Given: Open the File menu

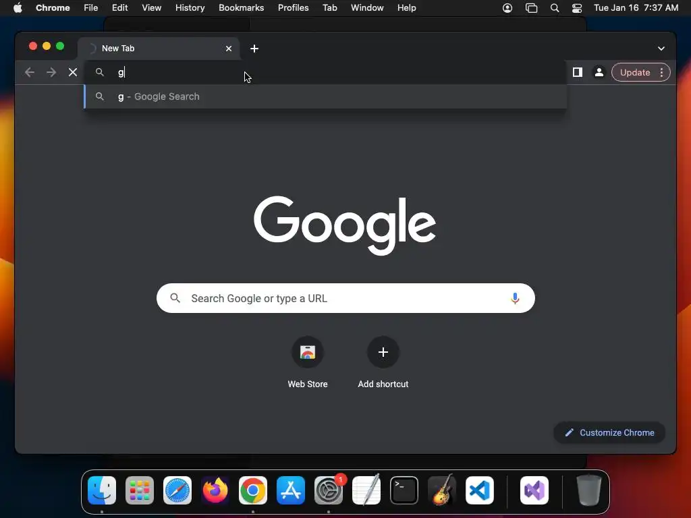Looking at the screenshot, I should tap(91, 8).
